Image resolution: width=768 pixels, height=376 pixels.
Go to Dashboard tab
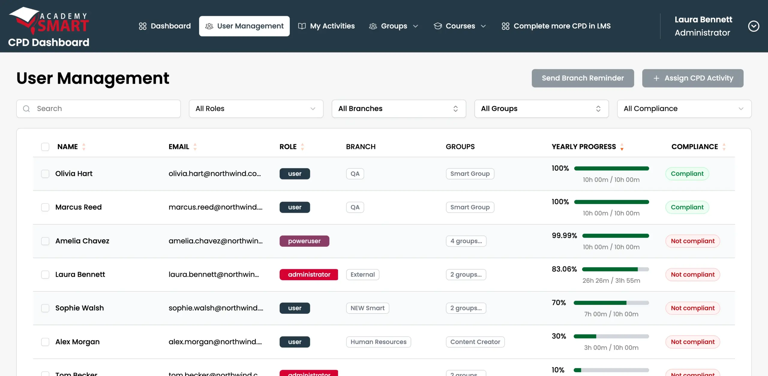tap(165, 26)
